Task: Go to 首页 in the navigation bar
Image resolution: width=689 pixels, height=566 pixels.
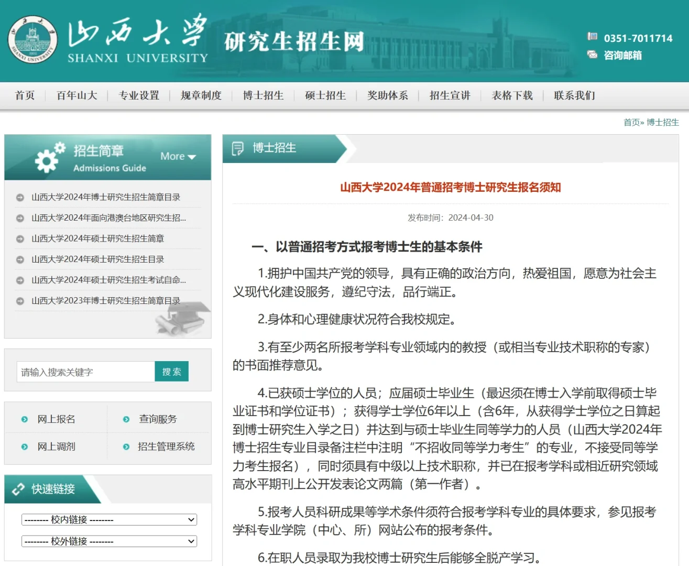Action: [x=25, y=95]
